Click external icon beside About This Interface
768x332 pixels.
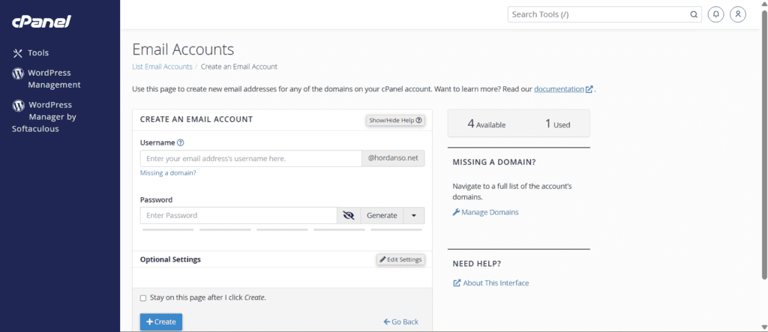[457, 283]
